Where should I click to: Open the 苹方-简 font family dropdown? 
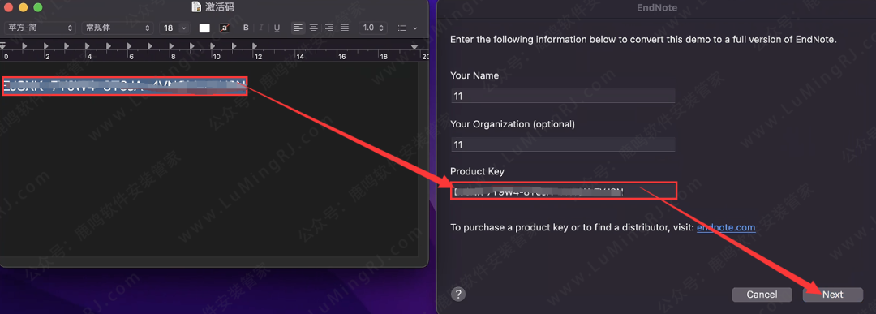pos(40,28)
